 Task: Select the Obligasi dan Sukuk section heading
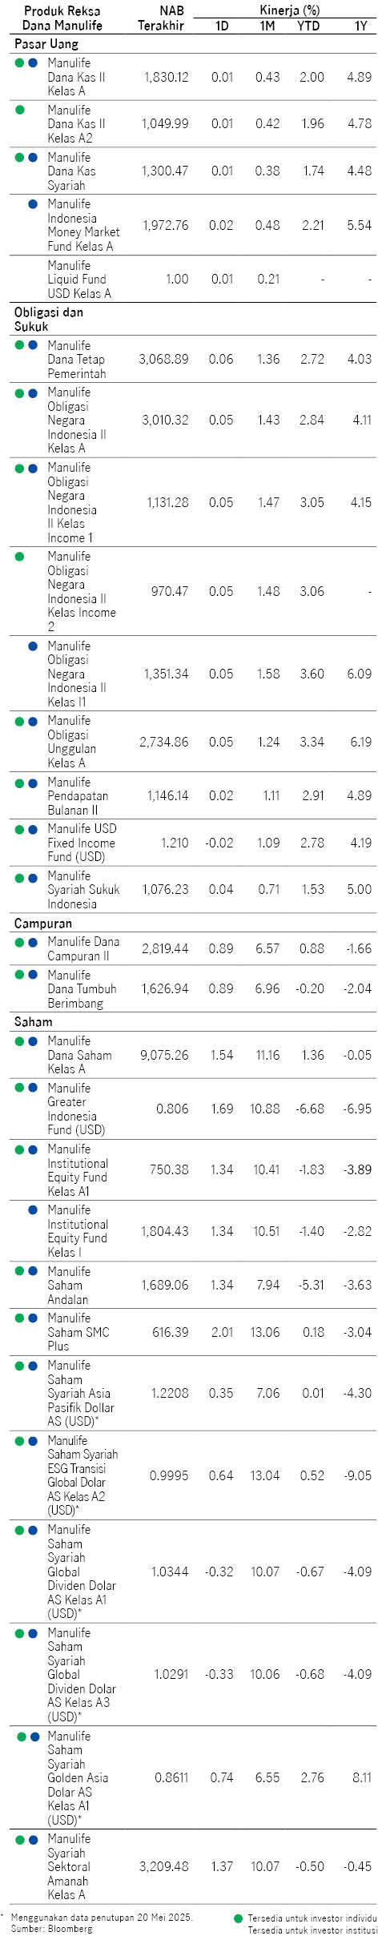coord(49,319)
